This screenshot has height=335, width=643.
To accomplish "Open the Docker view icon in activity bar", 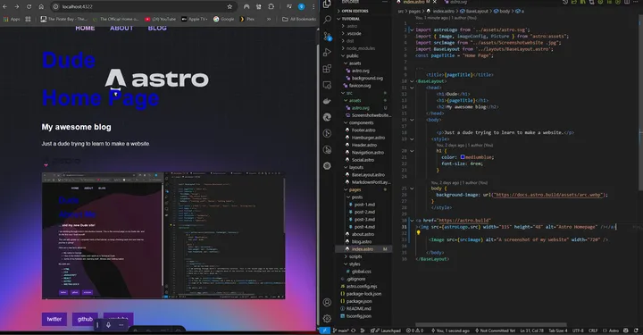I will coord(327,101).
